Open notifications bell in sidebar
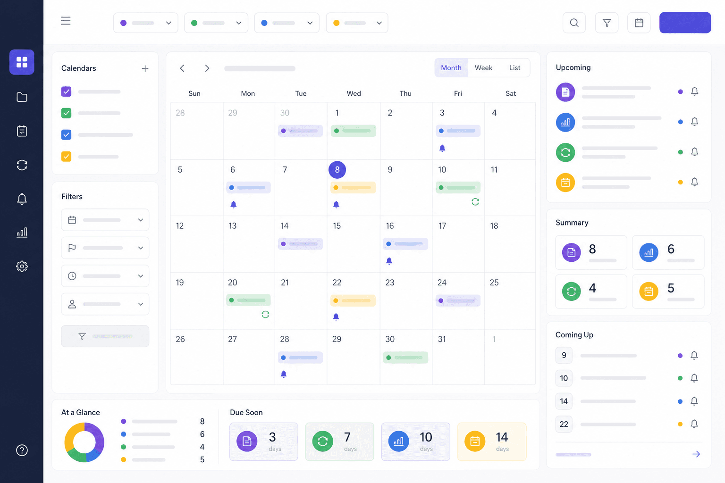 (22, 199)
